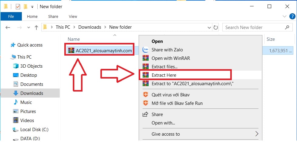Click the Share icon in the context menu
The height and width of the screenshot is (142, 297).
tap(145, 114)
